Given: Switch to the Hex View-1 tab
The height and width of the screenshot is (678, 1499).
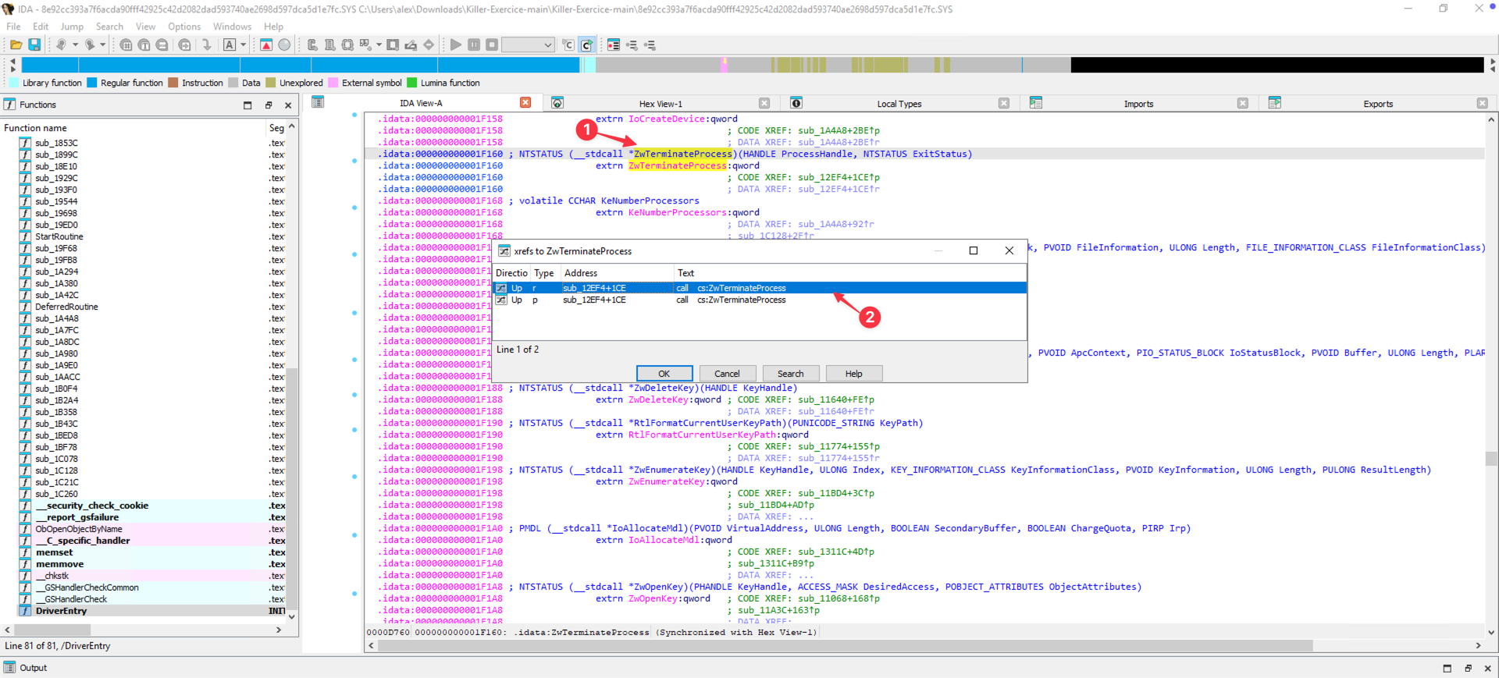Looking at the screenshot, I should coord(660,104).
